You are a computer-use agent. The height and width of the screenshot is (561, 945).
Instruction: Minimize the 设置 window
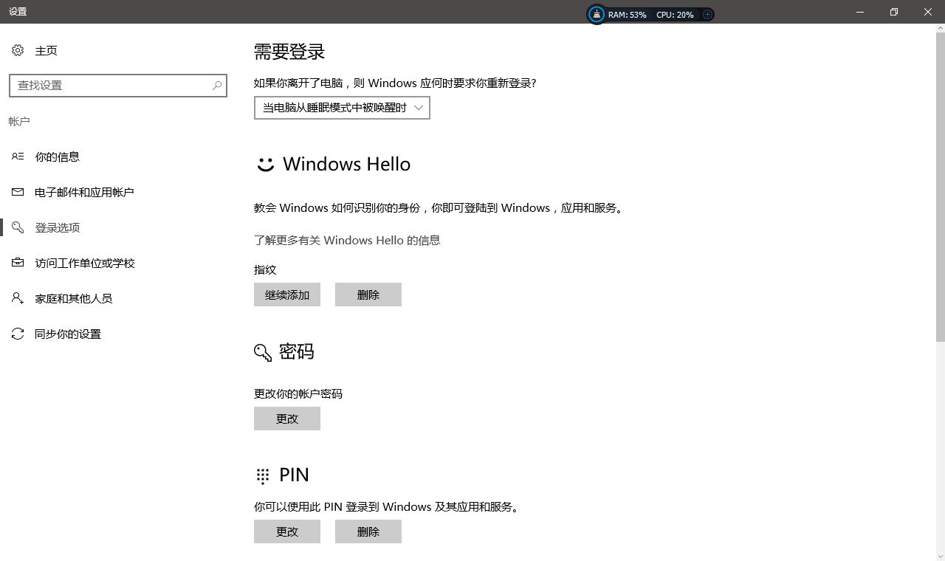coord(860,12)
